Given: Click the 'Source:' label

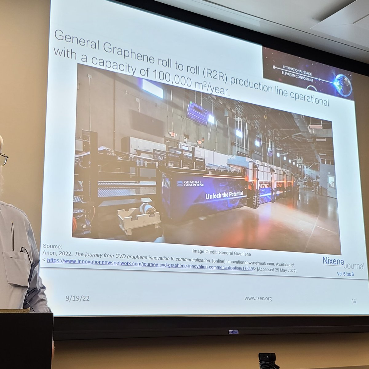Looking at the screenshot, I should pos(52,246).
